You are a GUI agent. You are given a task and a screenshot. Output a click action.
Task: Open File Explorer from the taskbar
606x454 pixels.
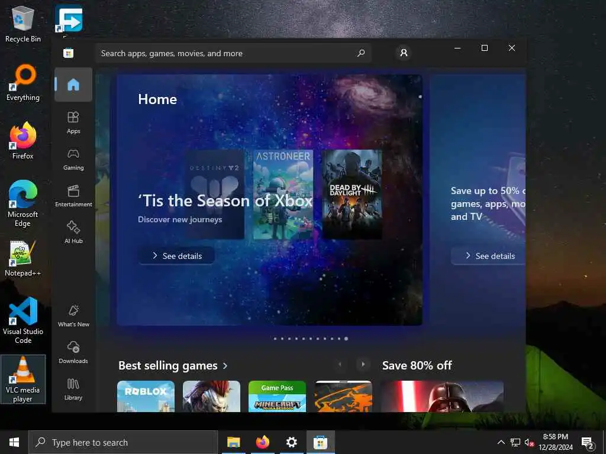(x=233, y=442)
